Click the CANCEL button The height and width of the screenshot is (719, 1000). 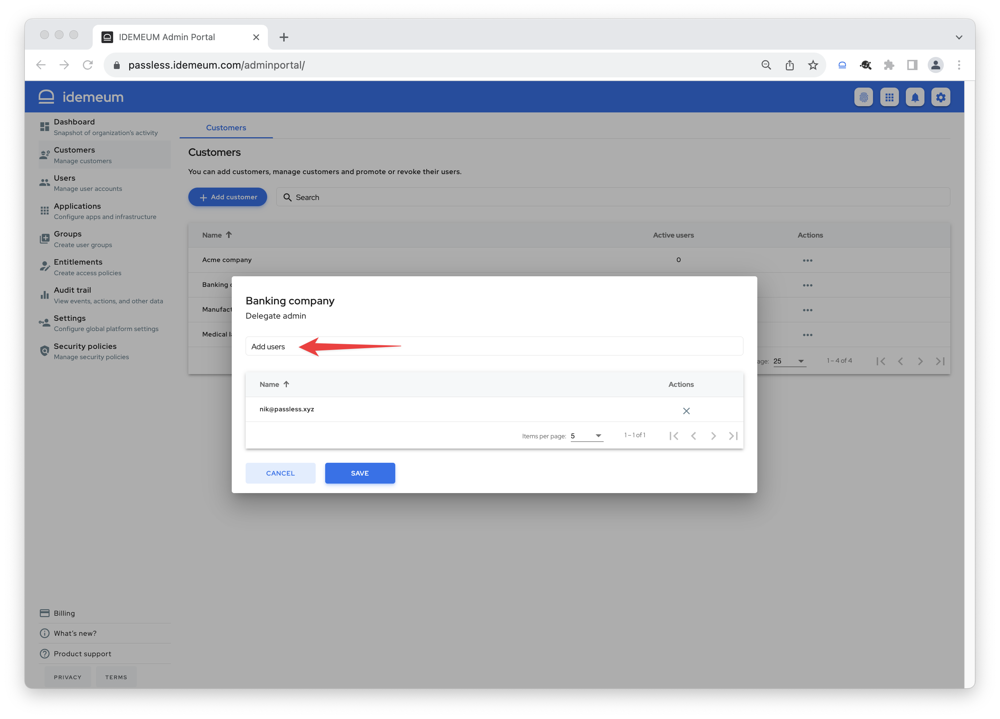coord(280,473)
